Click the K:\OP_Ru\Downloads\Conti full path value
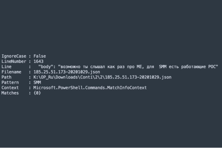This screenshot has width=222, height=148. point(102,77)
